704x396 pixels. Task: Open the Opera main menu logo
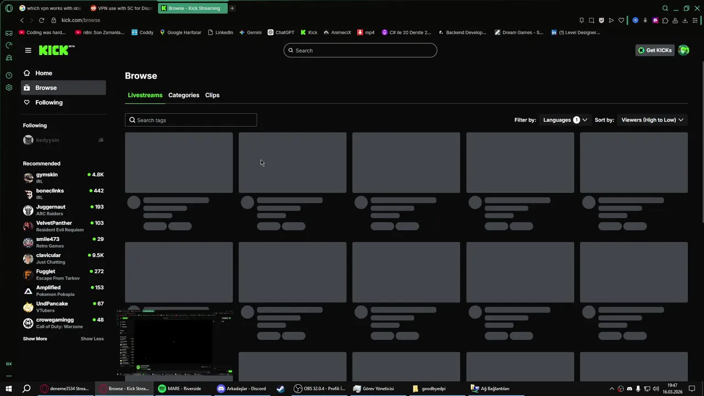point(9,8)
